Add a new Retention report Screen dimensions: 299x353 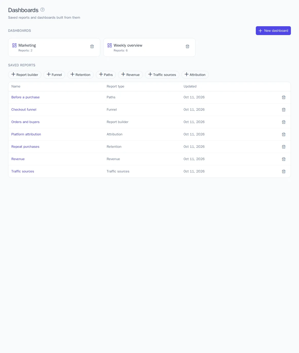click(80, 75)
